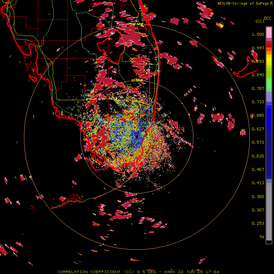Click the gray lower section of color bar
Screen dimensions: 274x274
pyautogui.click(x=269, y=212)
